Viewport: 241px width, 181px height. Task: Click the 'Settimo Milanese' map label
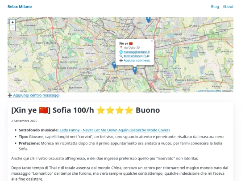click(x=46, y=43)
